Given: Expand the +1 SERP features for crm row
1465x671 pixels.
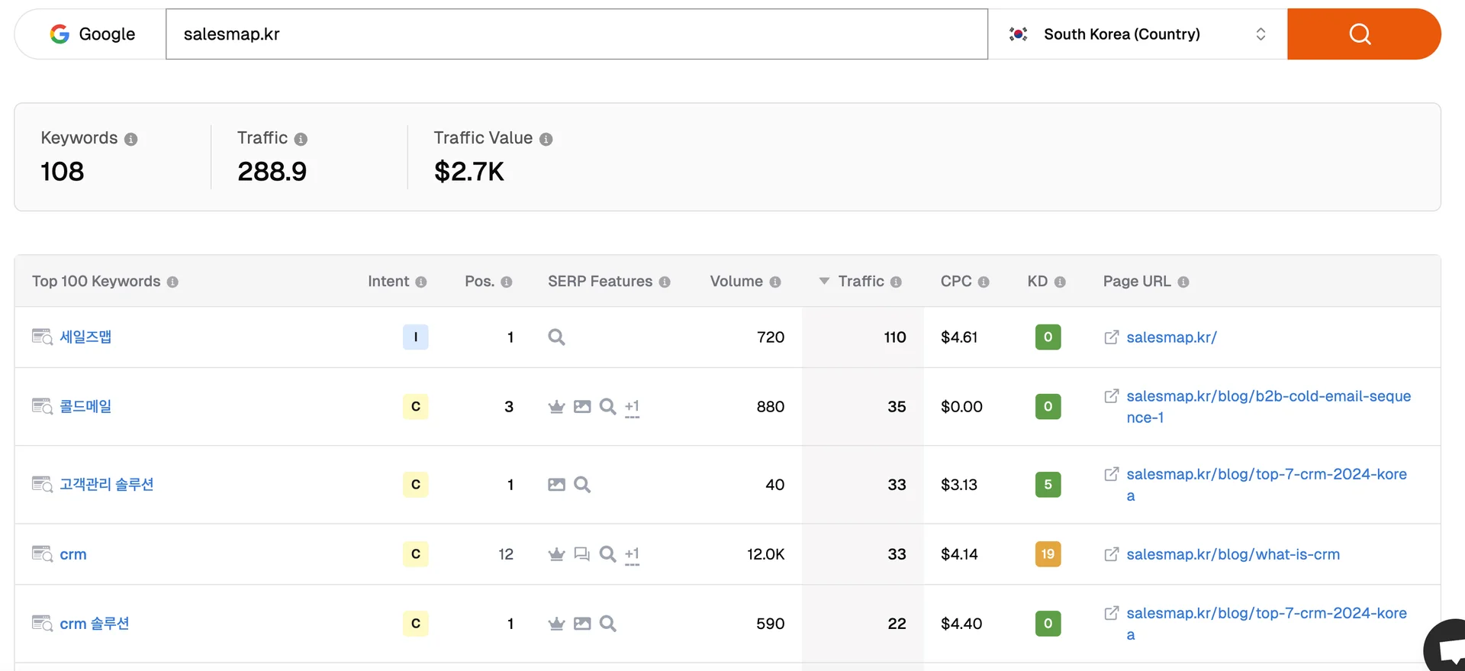Looking at the screenshot, I should point(632,555).
